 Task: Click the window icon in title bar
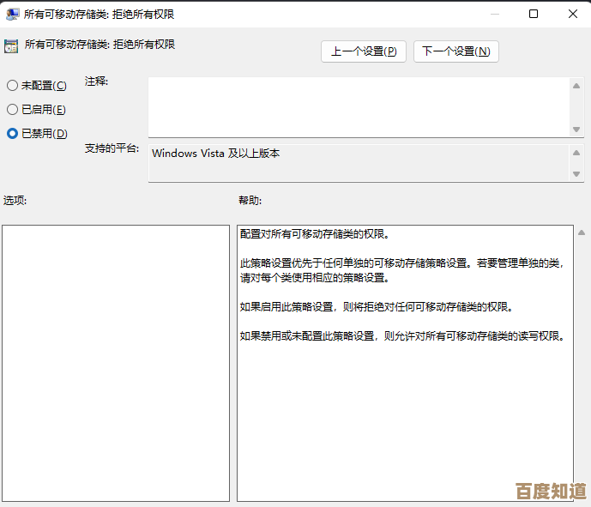pos(13,14)
